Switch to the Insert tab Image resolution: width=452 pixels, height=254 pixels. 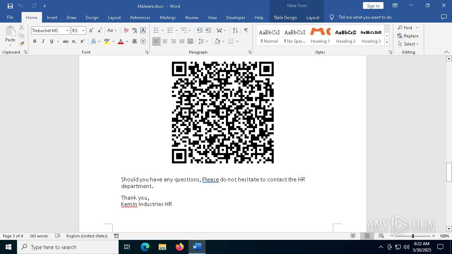tap(52, 17)
